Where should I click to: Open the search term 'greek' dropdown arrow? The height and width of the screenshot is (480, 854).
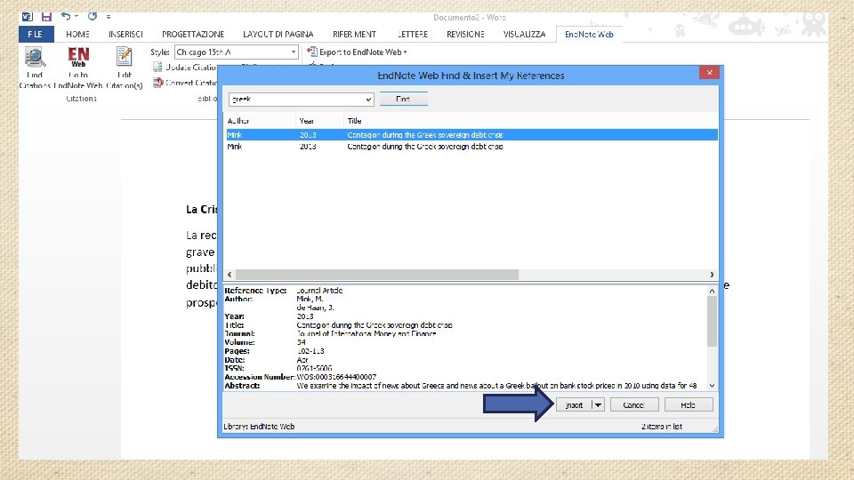[368, 99]
